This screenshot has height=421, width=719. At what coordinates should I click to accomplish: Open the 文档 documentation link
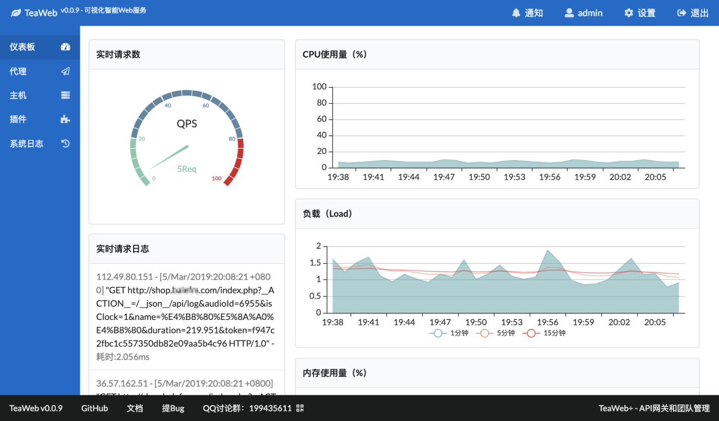(134, 409)
